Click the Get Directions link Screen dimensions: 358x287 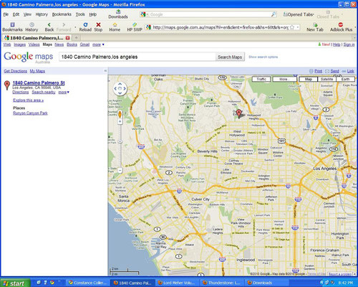pyautogui.click(x=16, y=71)
